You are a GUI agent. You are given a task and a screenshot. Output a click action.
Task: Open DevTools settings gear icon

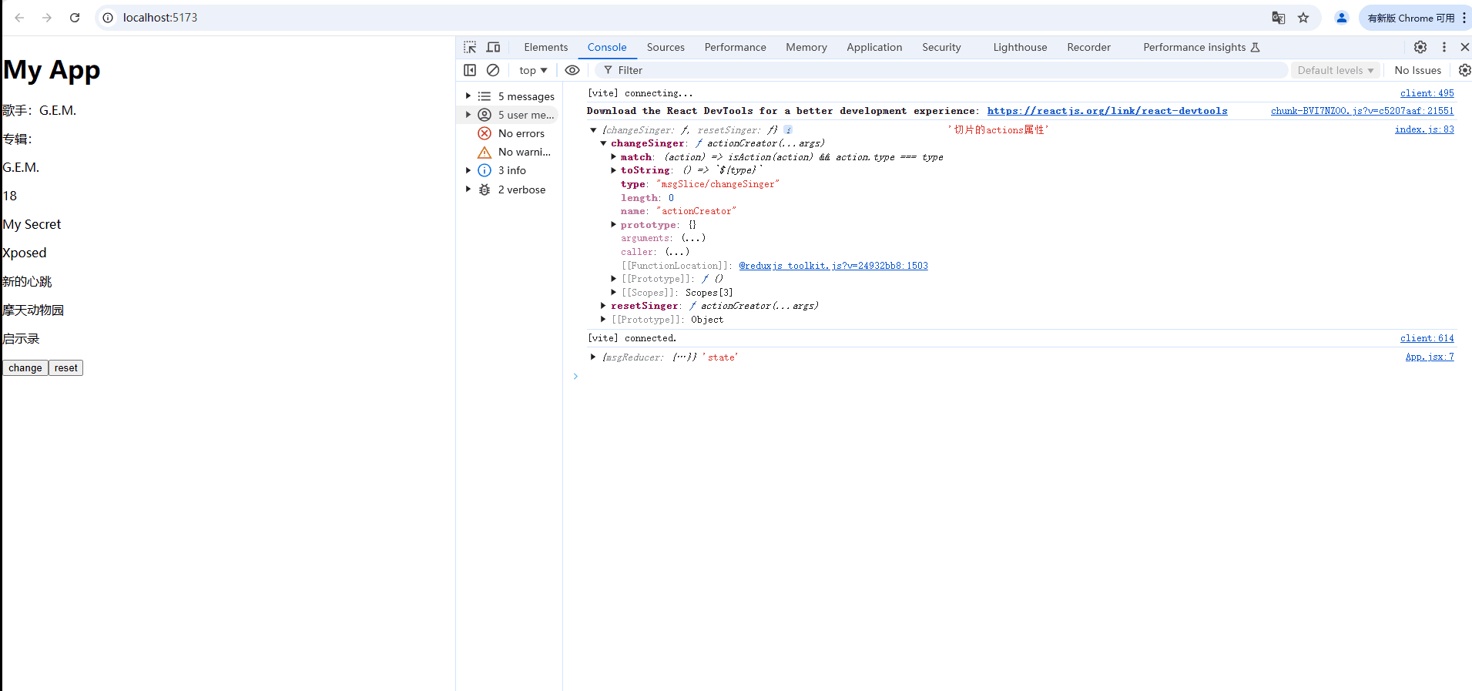pos(1420,47)
